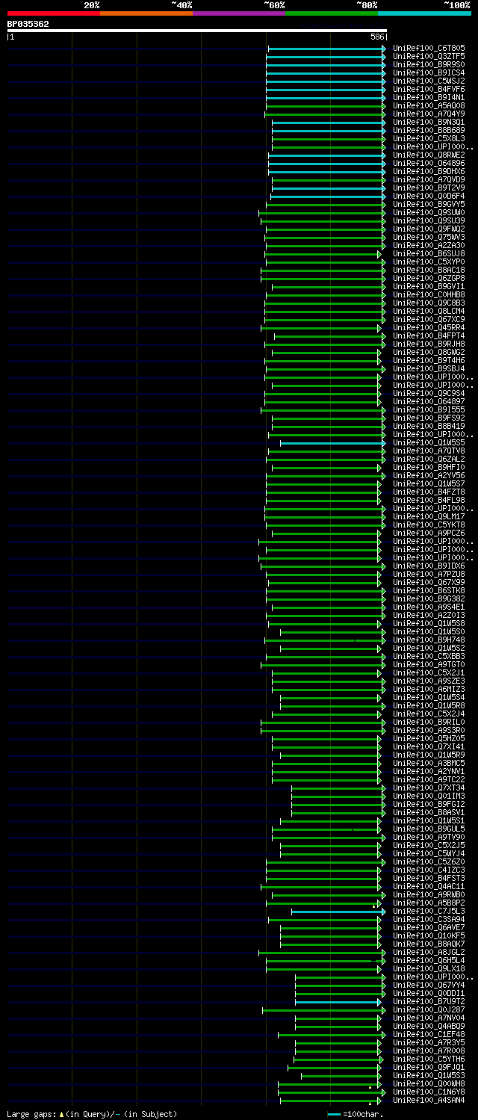Click the green alignment bar for UniRef100_Q6AVE7
This screenshot has height=1120, width=478.
pos(331,928)
